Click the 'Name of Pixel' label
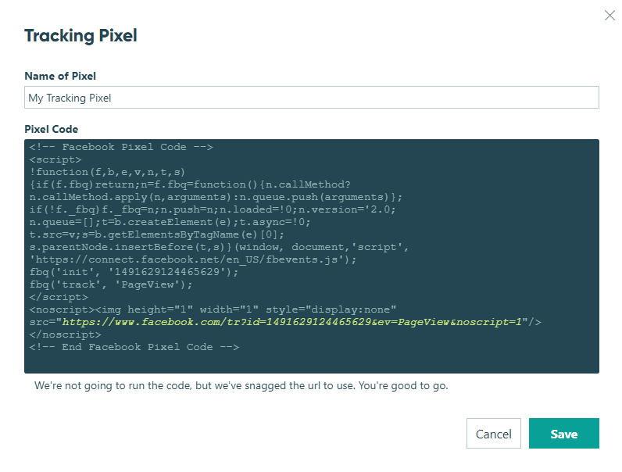The image size is (622, 472). pyautogui.click(x=60, y=76)
